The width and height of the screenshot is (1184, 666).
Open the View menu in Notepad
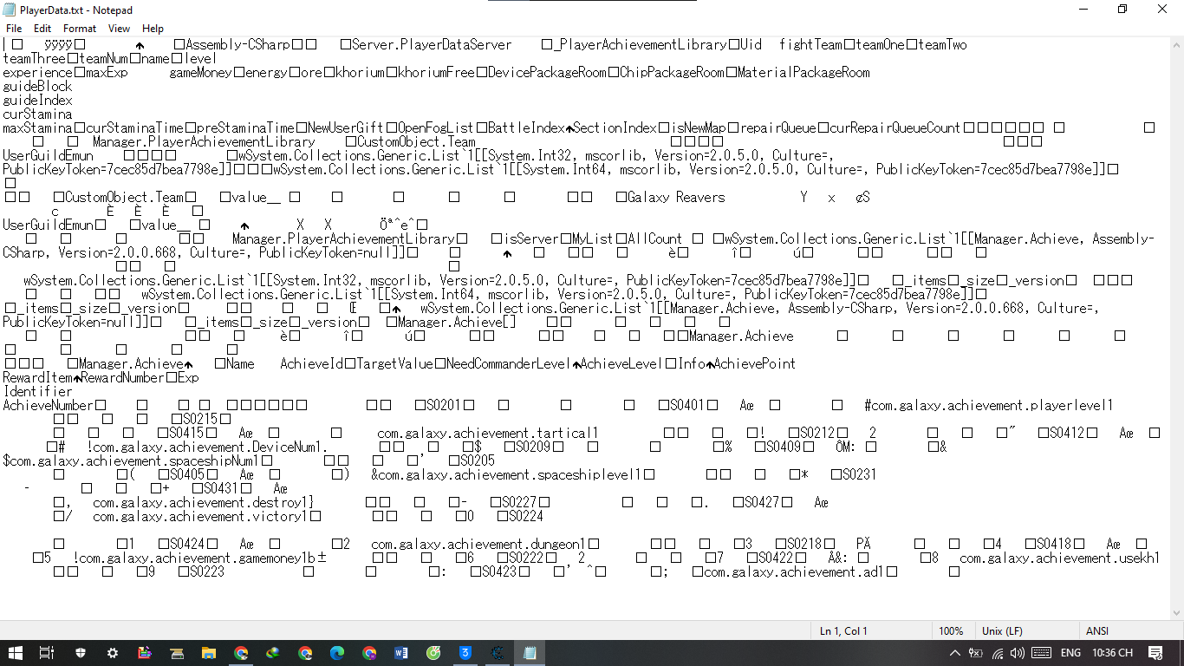(x=119, y=28)
